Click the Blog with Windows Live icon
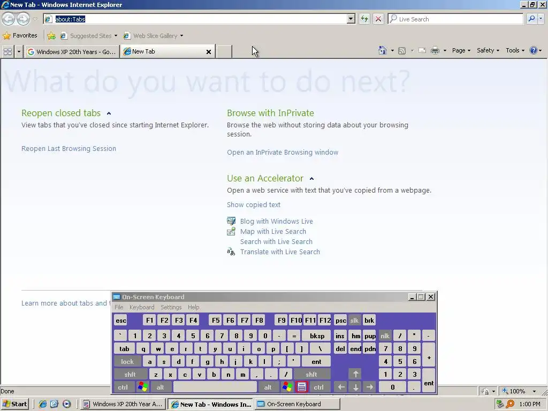548x411 pixels. [231, 221]
